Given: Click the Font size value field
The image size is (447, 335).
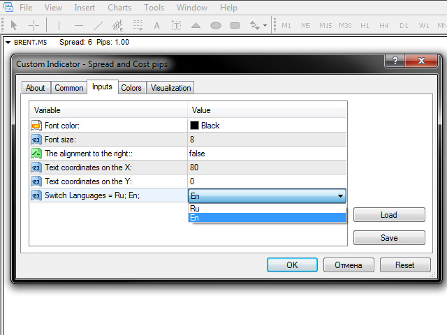Looking at the screenshot, I should click(267, 140).
